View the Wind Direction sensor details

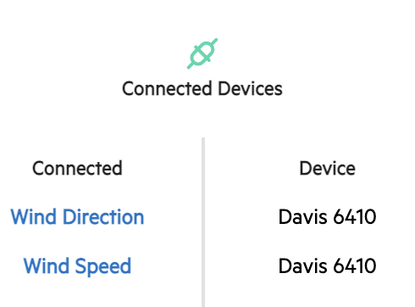pos(77,217)
